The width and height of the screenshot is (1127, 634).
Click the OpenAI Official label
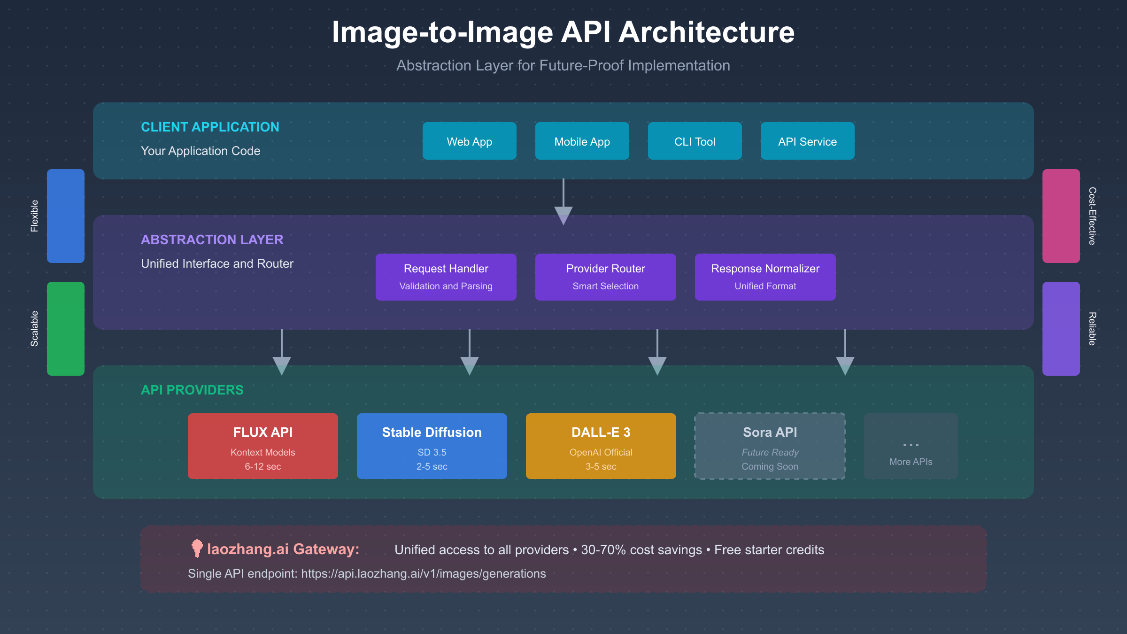[x=601, y=452]
